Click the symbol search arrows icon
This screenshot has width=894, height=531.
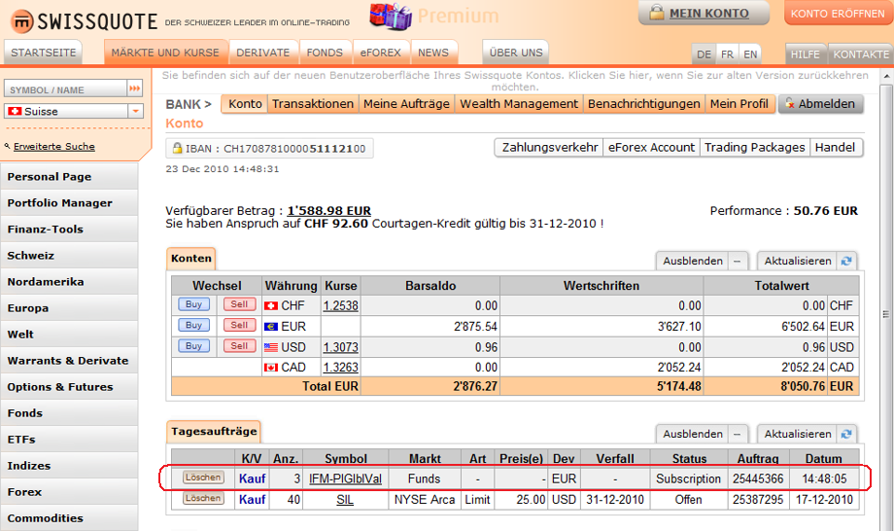[x=134, y=88]
